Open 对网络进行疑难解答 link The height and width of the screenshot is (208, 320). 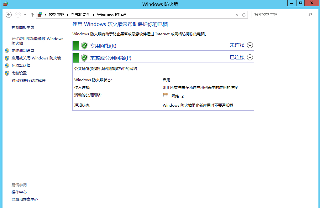pyautogui.click(x=29, y=80)
